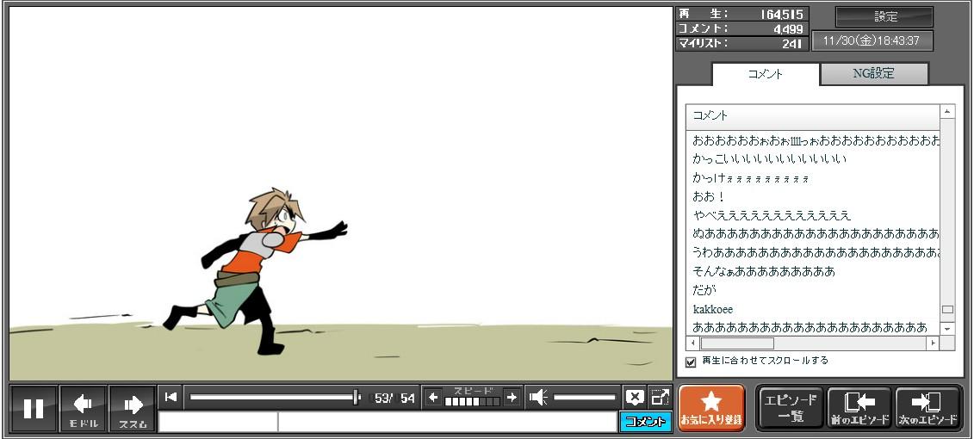The image size is (974, 439).
Task: Add to favorites with the star button
Action: tap(711, 407)
